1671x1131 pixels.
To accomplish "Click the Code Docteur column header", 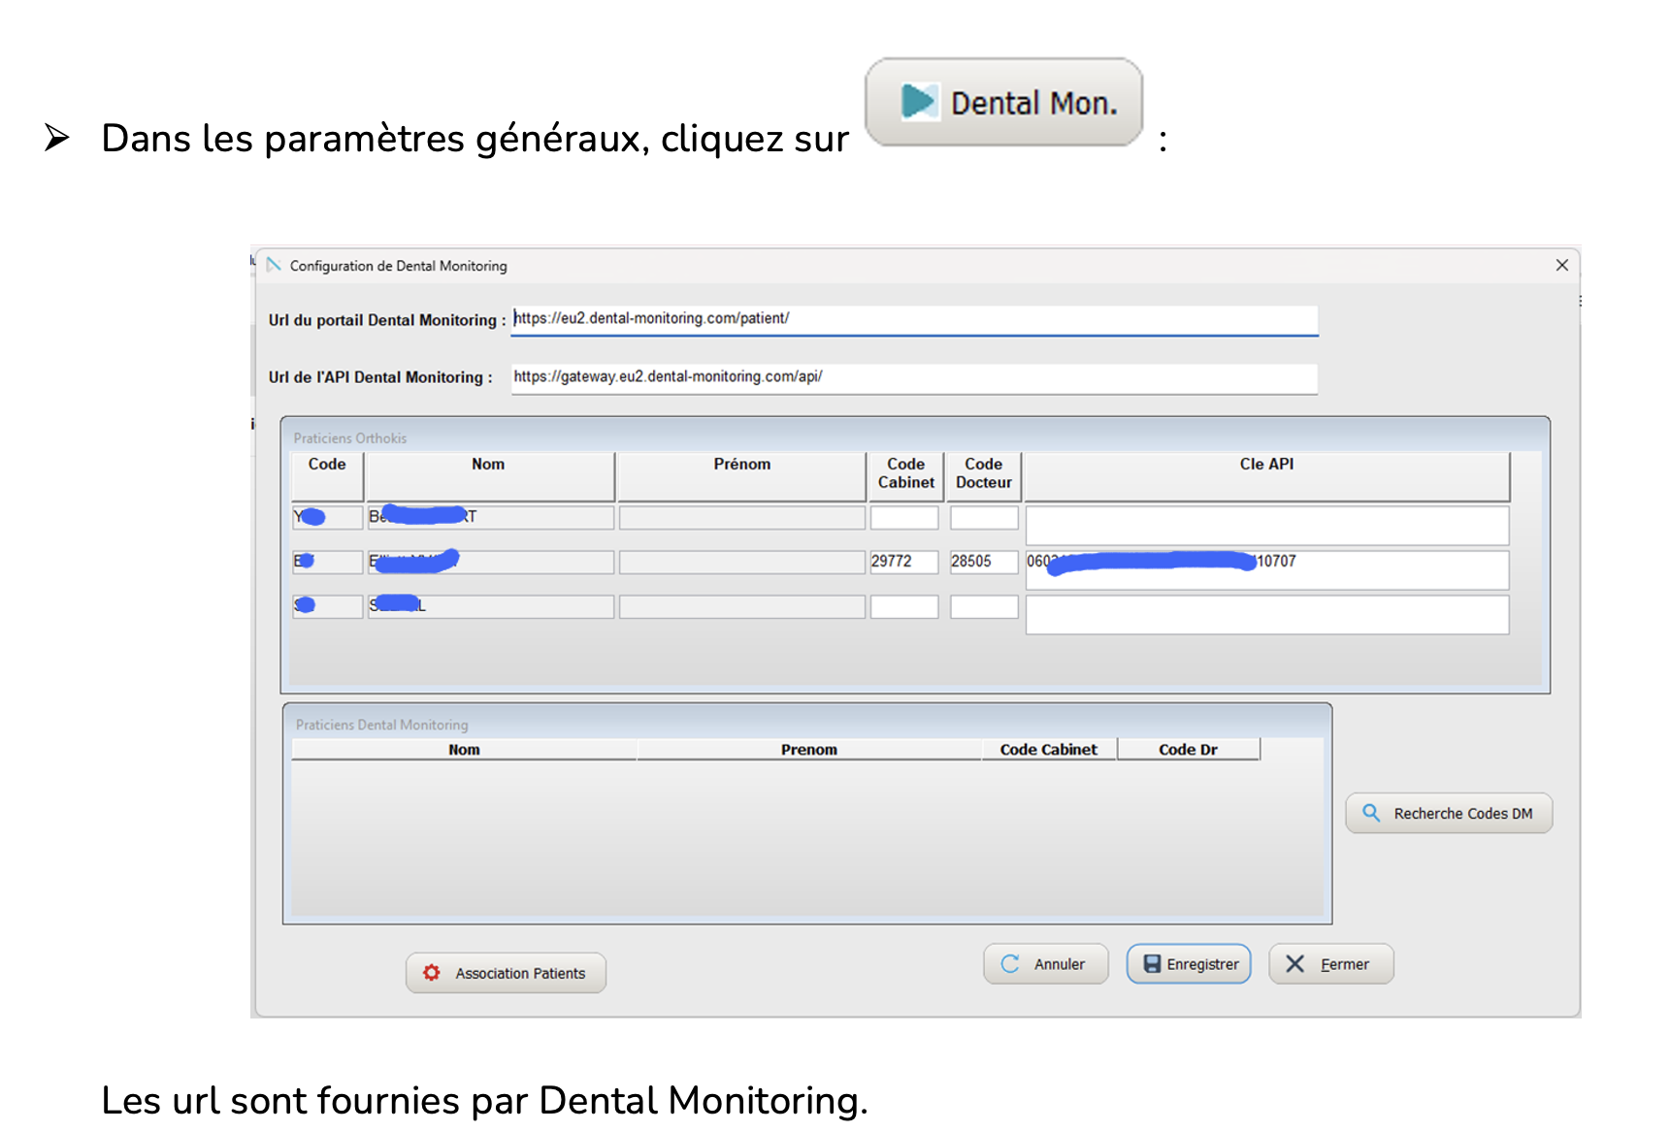I will [984, 475].
